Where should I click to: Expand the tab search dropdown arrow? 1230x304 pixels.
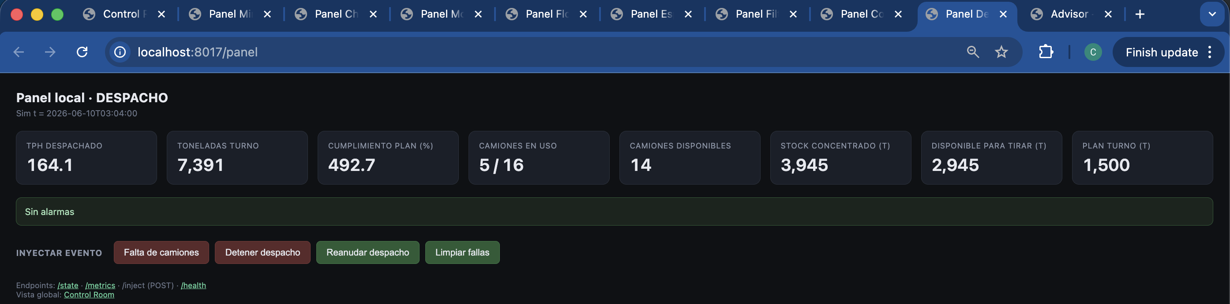1212,14
